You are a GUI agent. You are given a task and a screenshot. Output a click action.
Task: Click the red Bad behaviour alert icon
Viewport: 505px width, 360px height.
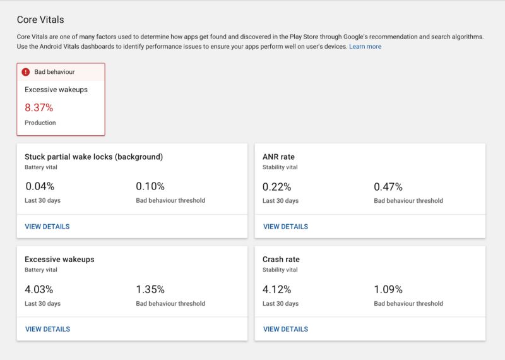pyautogui.click(x=26, y=72)
